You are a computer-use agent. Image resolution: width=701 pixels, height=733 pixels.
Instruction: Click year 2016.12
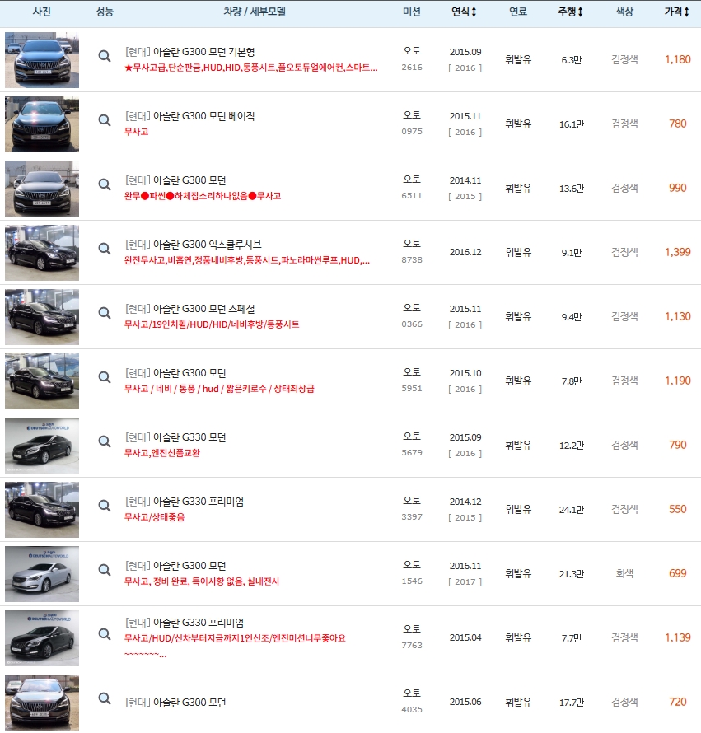pyautogui.click(x=465, y=253)
